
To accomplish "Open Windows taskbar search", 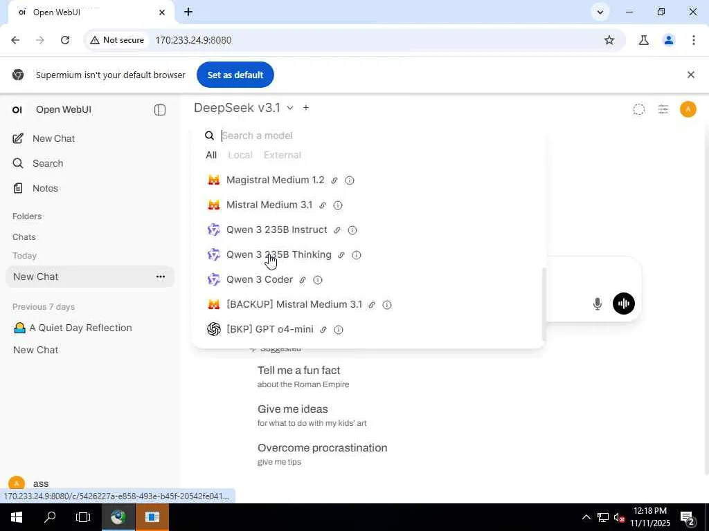I will coord(50,517).
